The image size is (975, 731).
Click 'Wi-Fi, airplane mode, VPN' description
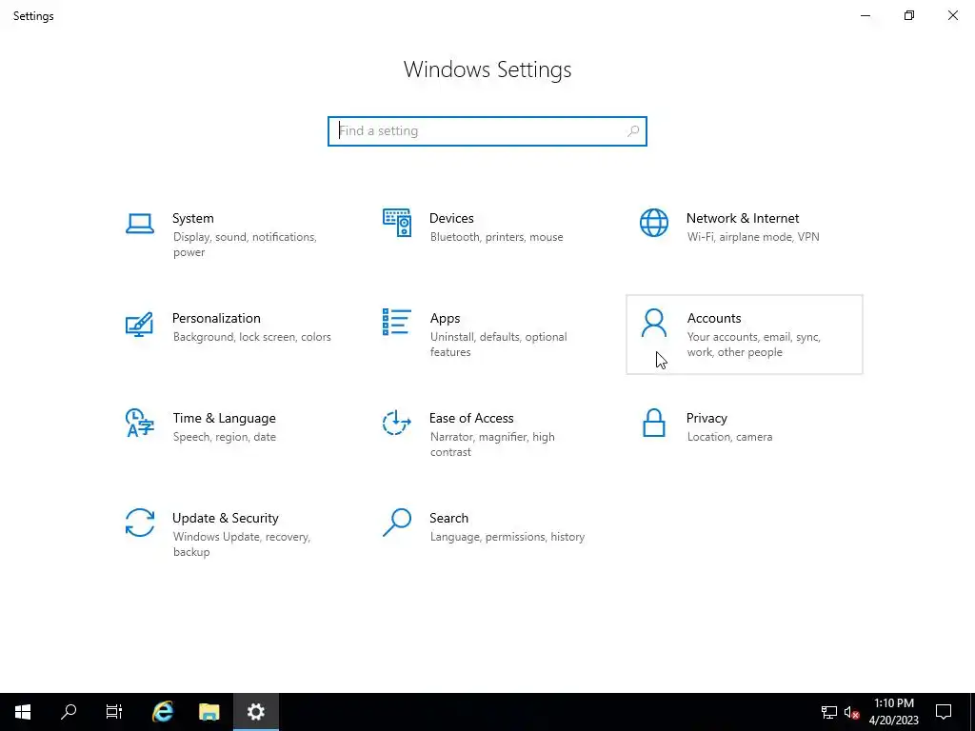[754, 237]
